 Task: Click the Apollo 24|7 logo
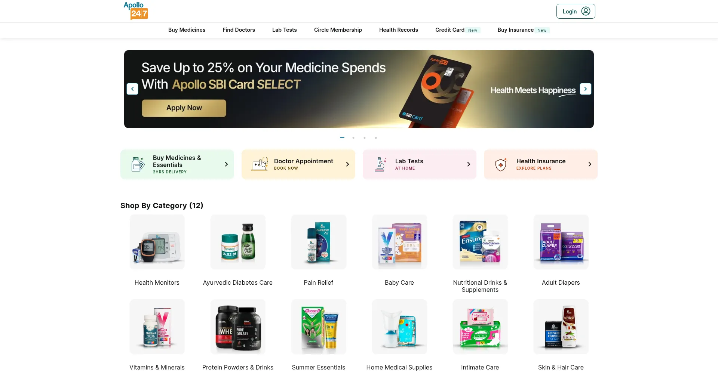pos(136,11)
